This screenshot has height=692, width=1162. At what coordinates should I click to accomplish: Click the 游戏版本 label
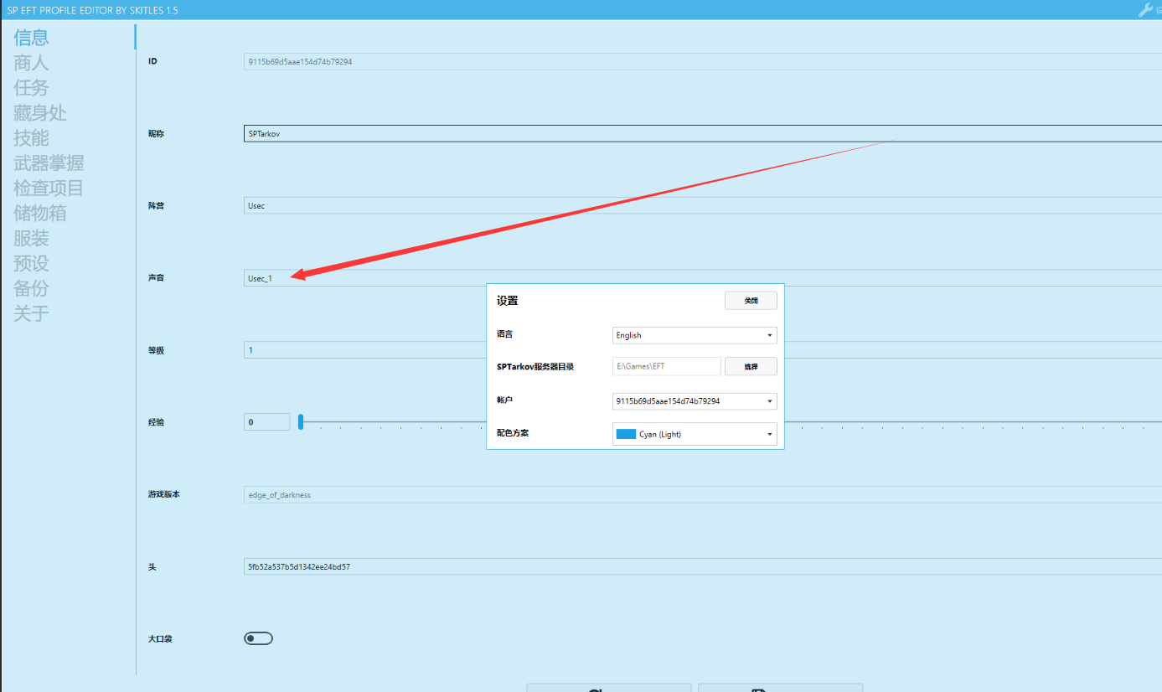[164, 494]
